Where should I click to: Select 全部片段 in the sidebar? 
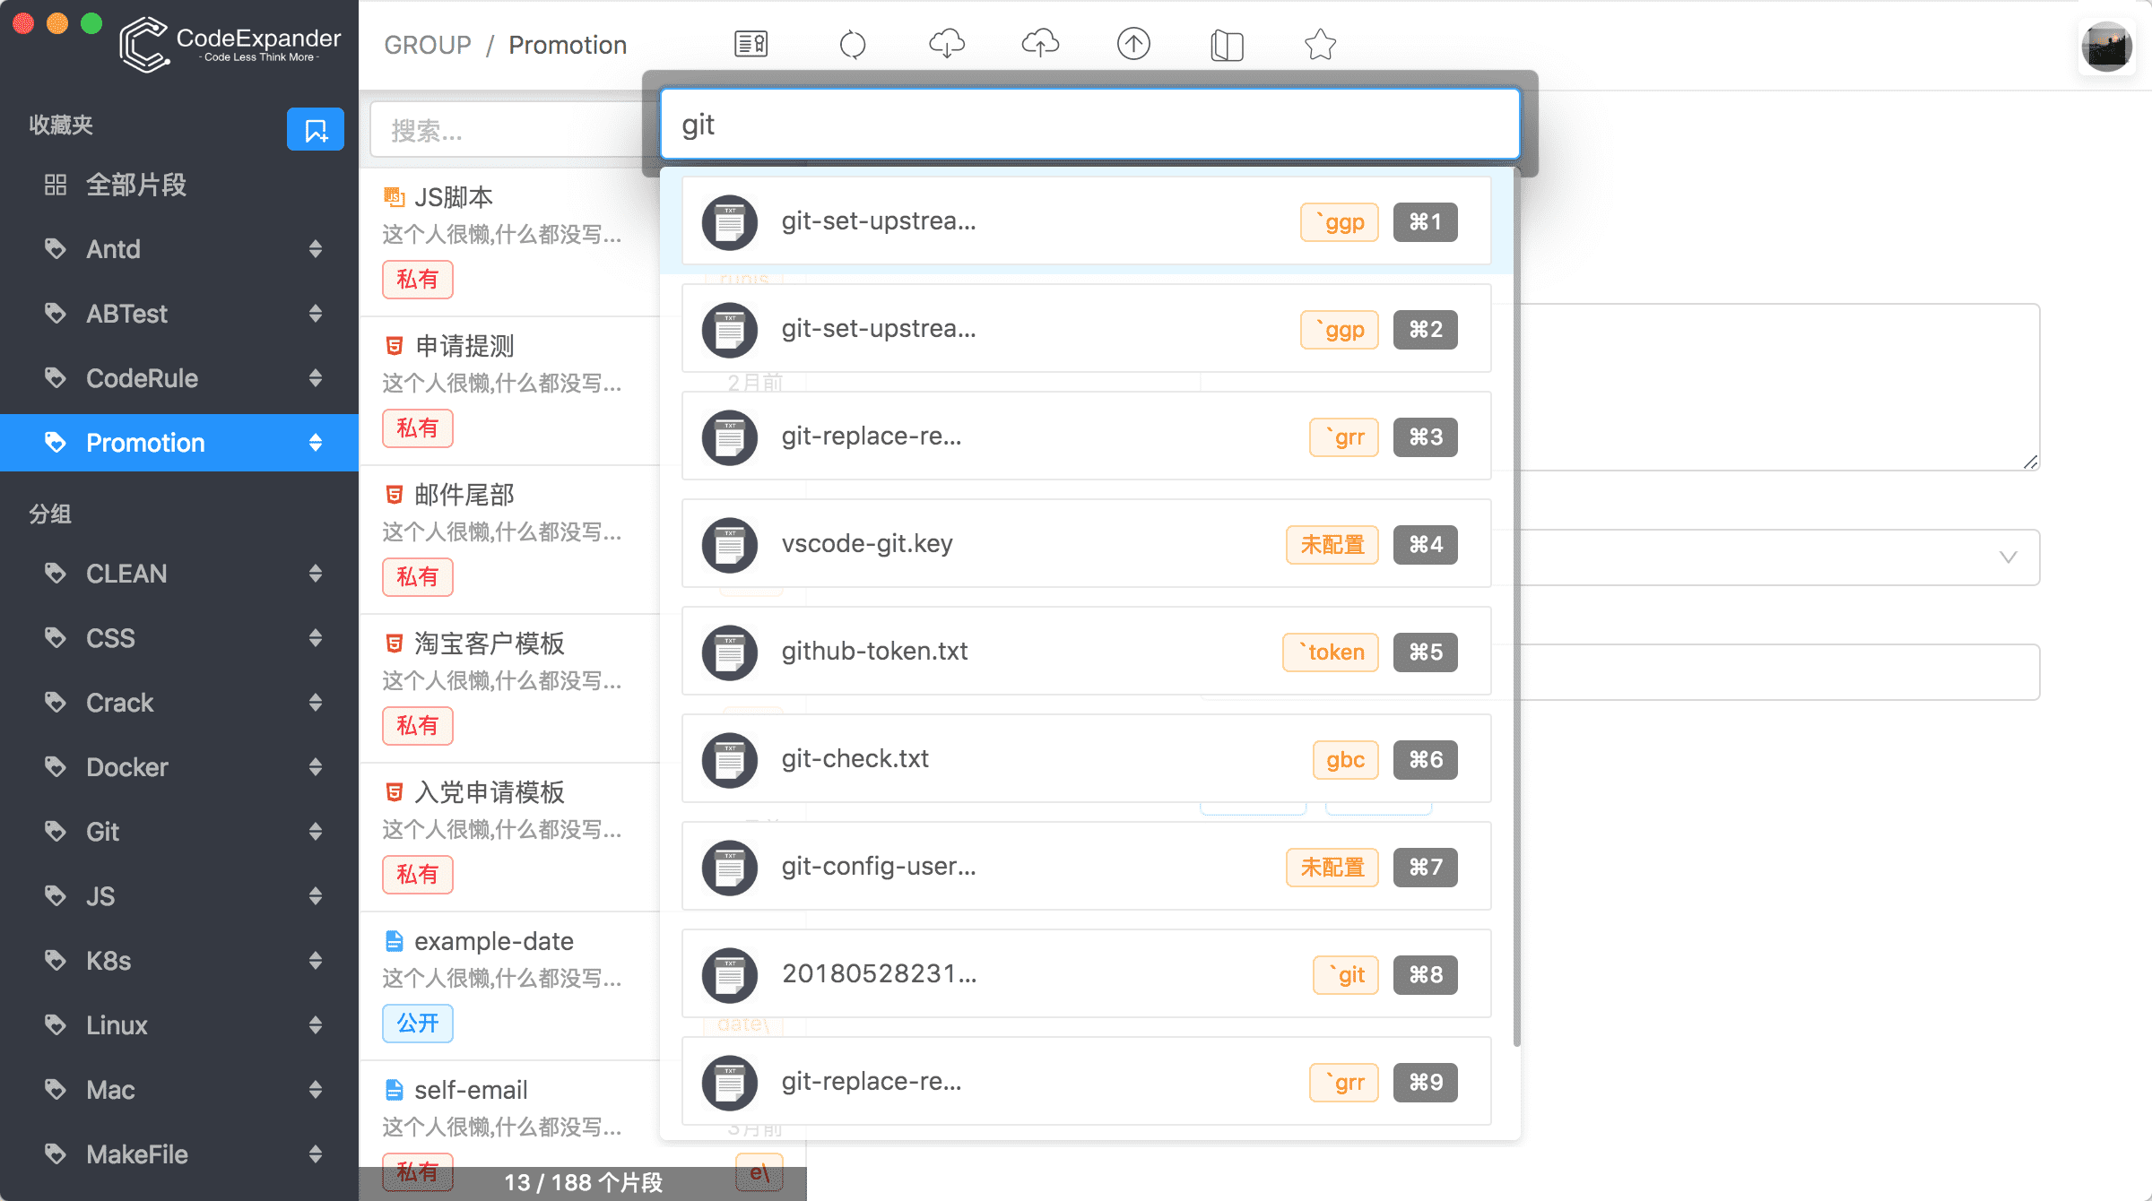(136, 185)
